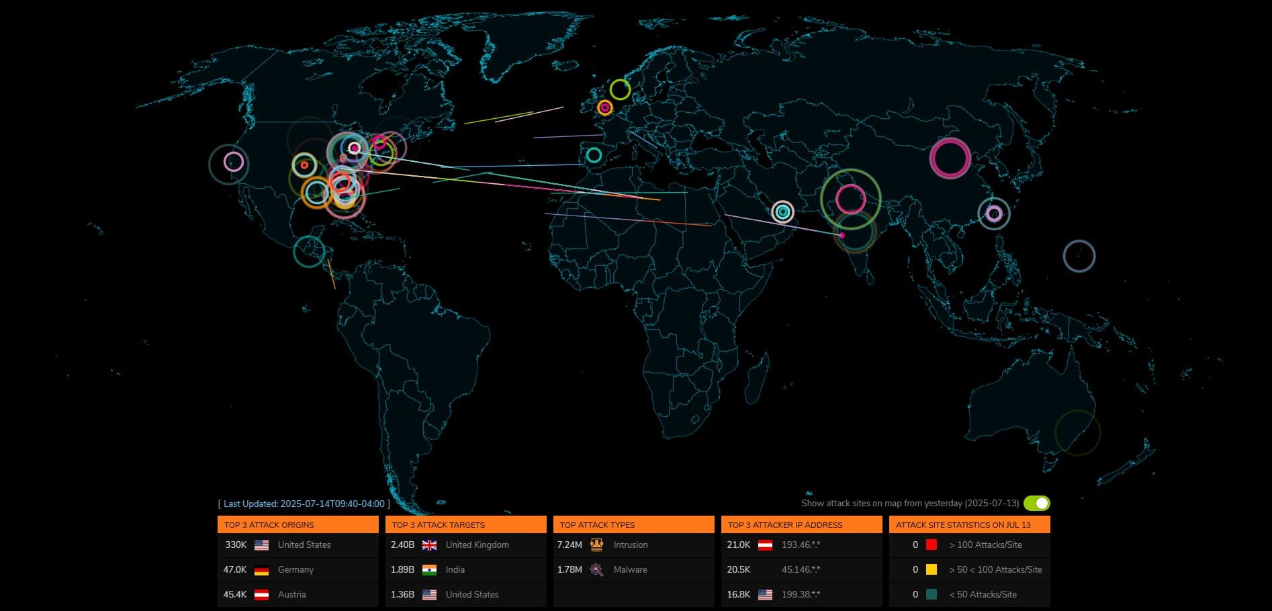
Task: Click the 'Austria' label in attack origins
Action: 291,594
